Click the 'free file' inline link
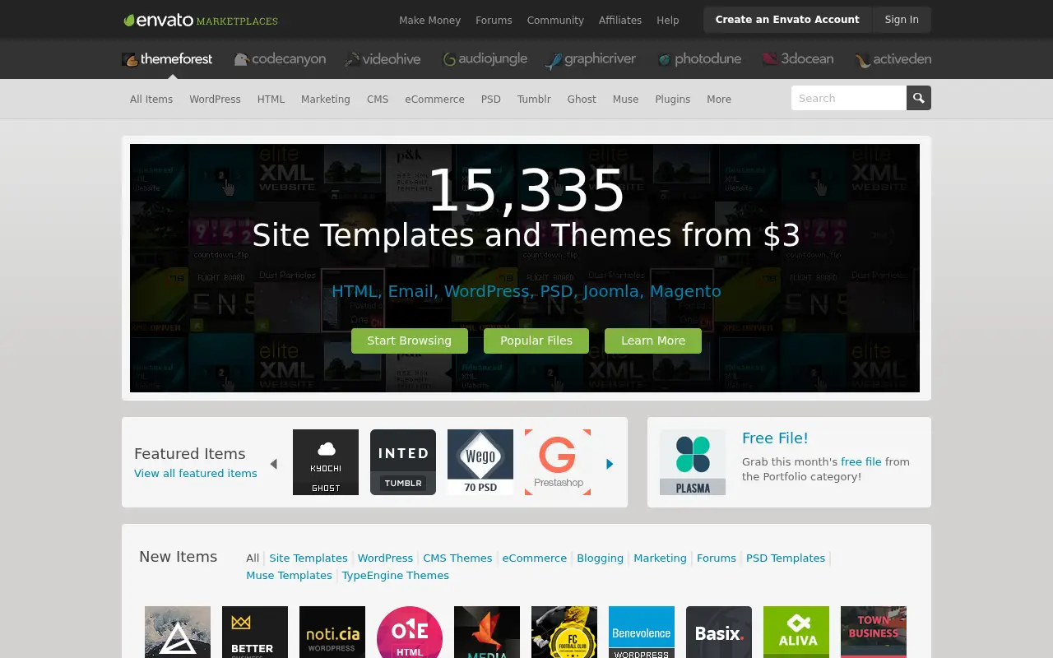1053x658 pixels. pos(861,461)
